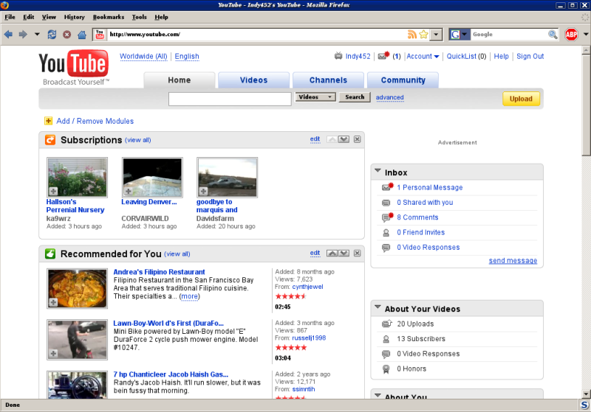The image size is (591, 412).
Task: Click the Google search magnifier icon
Action: (x=553, y=35)
